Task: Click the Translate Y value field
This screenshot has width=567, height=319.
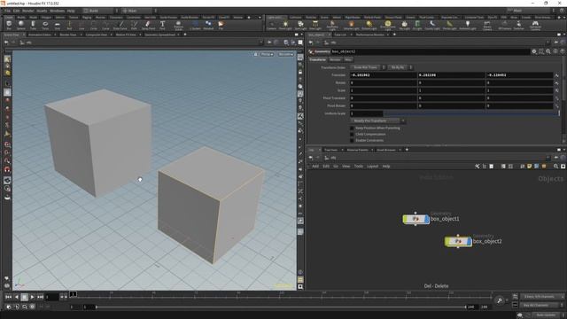Action: coord(451,75)
